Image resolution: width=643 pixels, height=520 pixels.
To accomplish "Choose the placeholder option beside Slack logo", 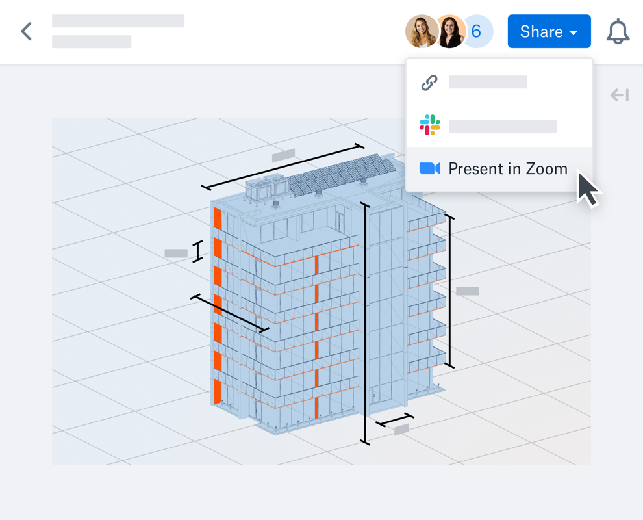I will [503, 126].
